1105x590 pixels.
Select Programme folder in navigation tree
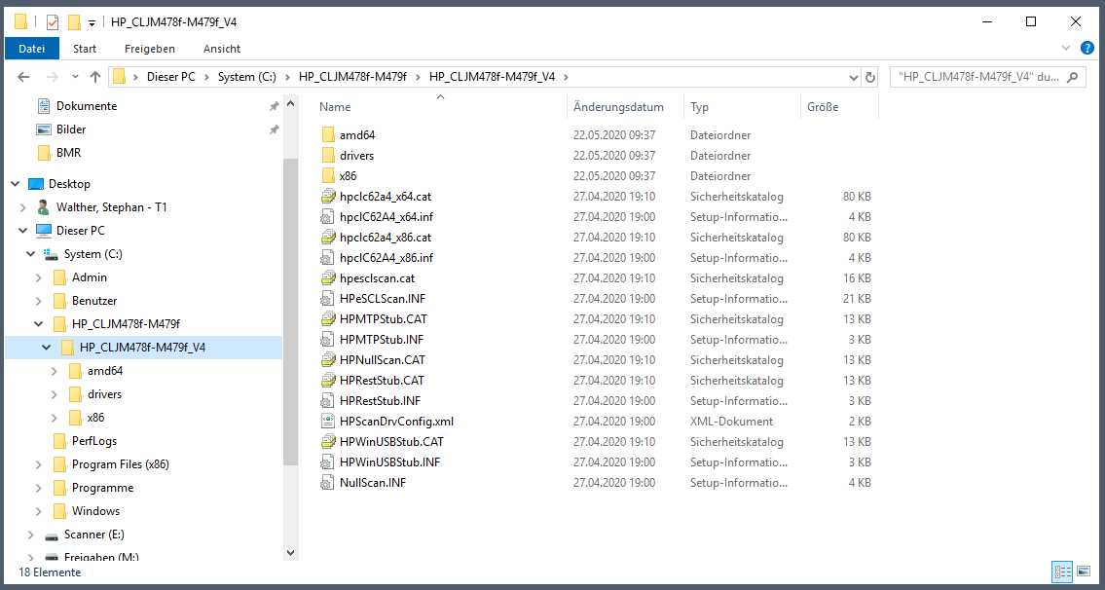102,488
